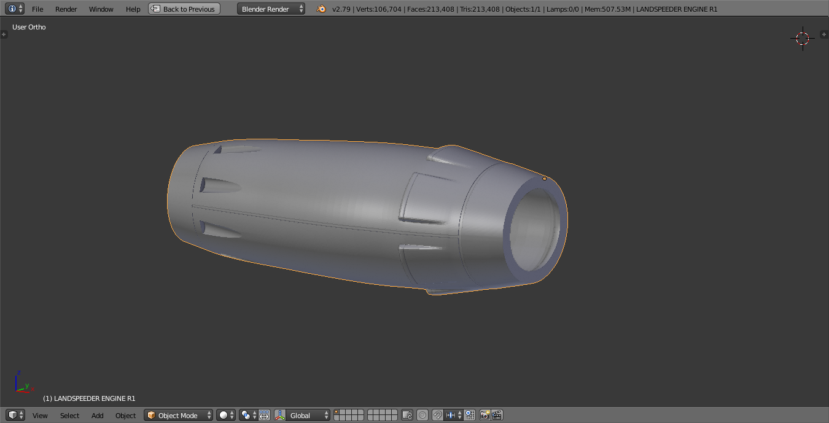Toggle the 3D manipulator widget
Screen dimensions: 829x423
click(280, 416)
